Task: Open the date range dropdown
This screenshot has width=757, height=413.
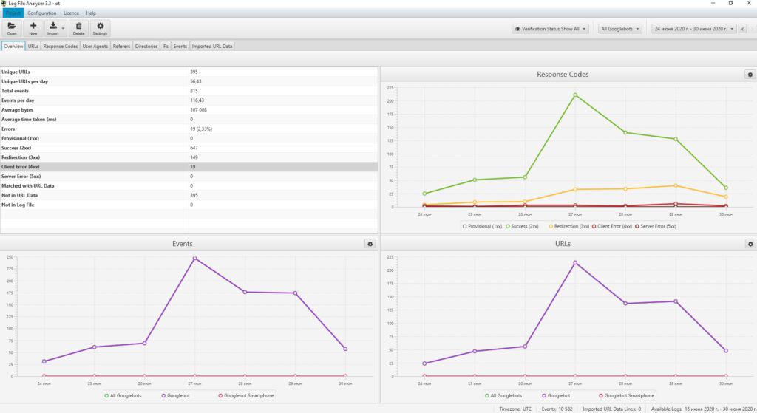Action: [x=693, y=29]
